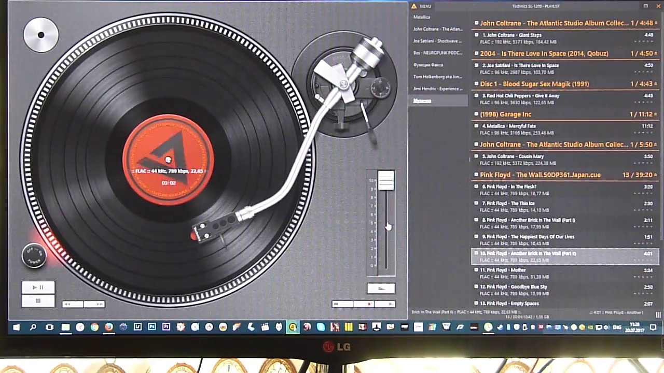Toggle checkbox for John Coltrane - Cousin Mary
This screenshot has width=664, height=373.
click(476, 156)
